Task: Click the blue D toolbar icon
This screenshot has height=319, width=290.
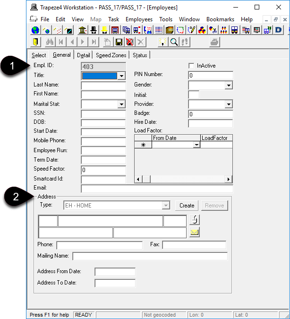Action: (x=278, y=30)
